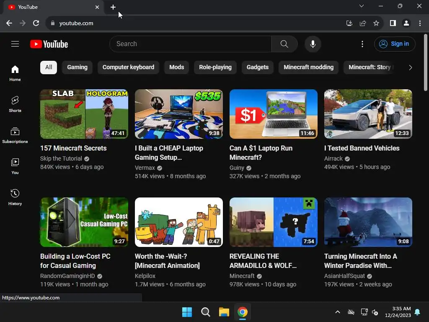The width and height of the screenshot is (429, 322).
Task: Click browser back arrow
Action: [x=9, y=23]
